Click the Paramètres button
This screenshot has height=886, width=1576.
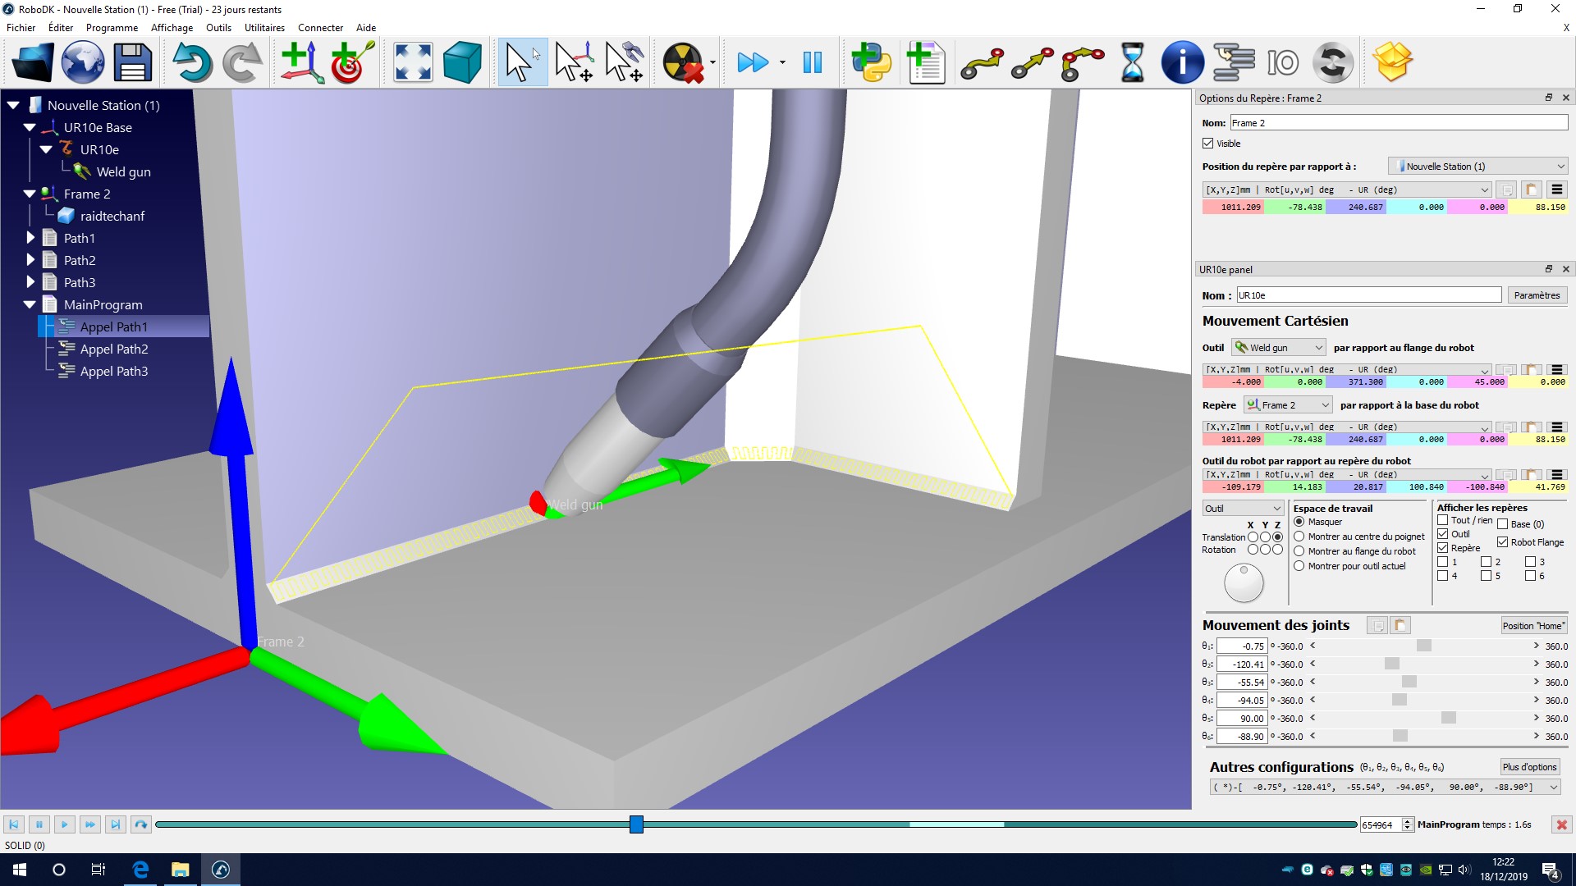[x=1537, y=295]
